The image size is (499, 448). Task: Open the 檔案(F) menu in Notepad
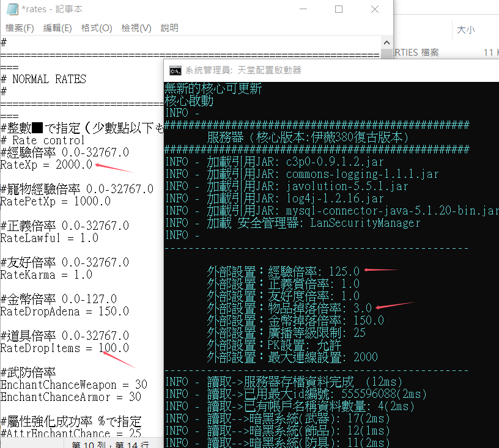click(x=20, y=28)
